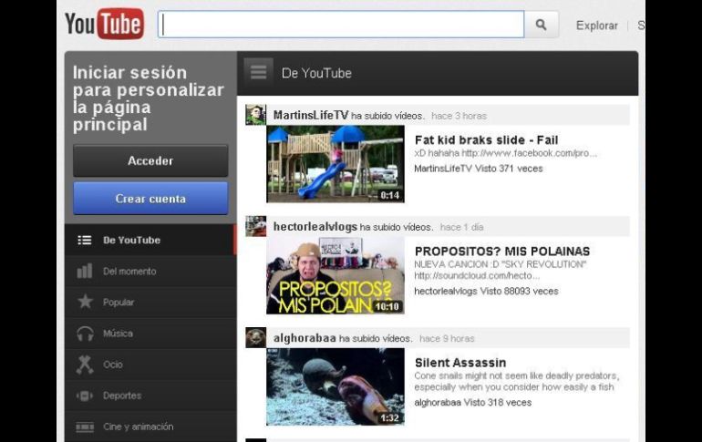702x442 pixels.
Task: Open 'PROPOSITOS? MIS POLAINAS' video title
Action: [501, 252]
